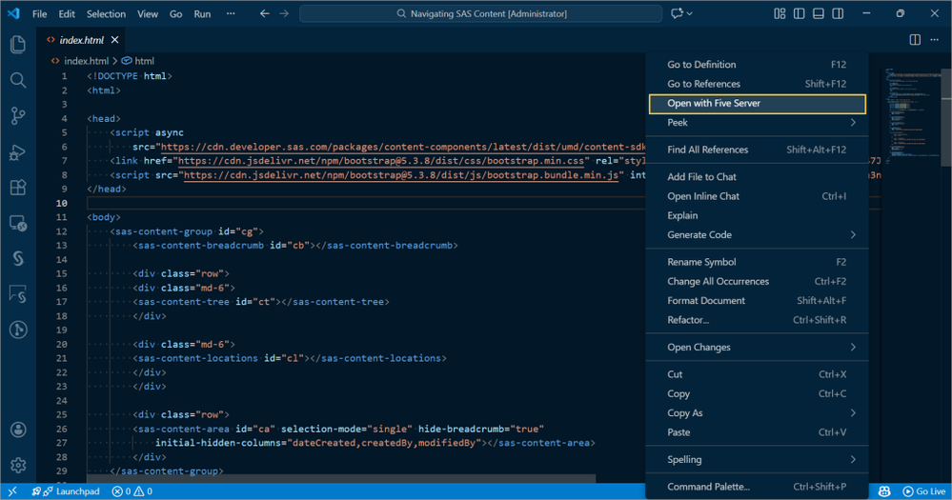Click the html breadcrumb symbol

138,61
